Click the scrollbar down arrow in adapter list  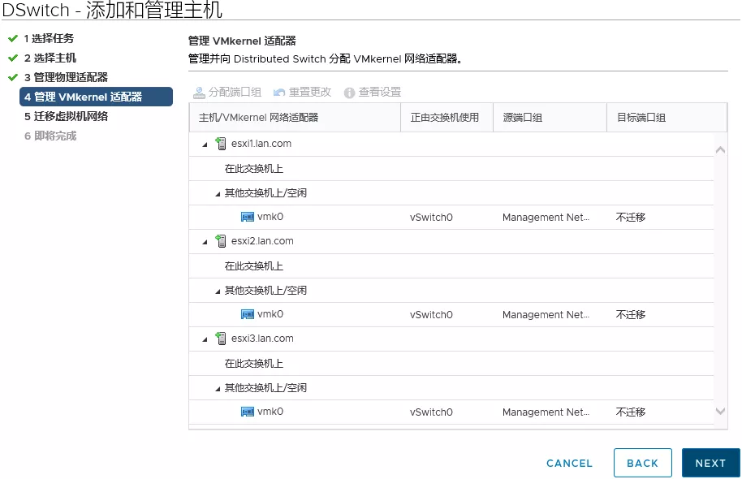click(720, 412)
